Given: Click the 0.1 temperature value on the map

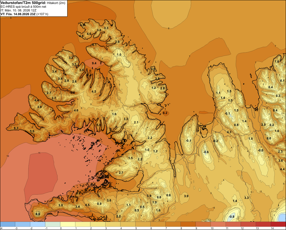Looking at the screenshot, I should (x=282, y=81).
